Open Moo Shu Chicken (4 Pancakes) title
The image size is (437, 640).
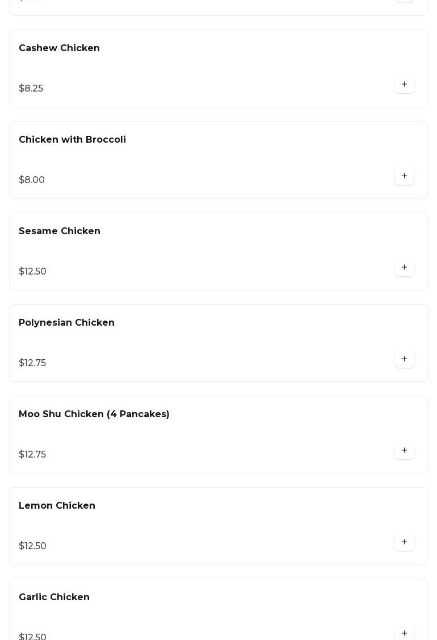click(x=94, y=414)
